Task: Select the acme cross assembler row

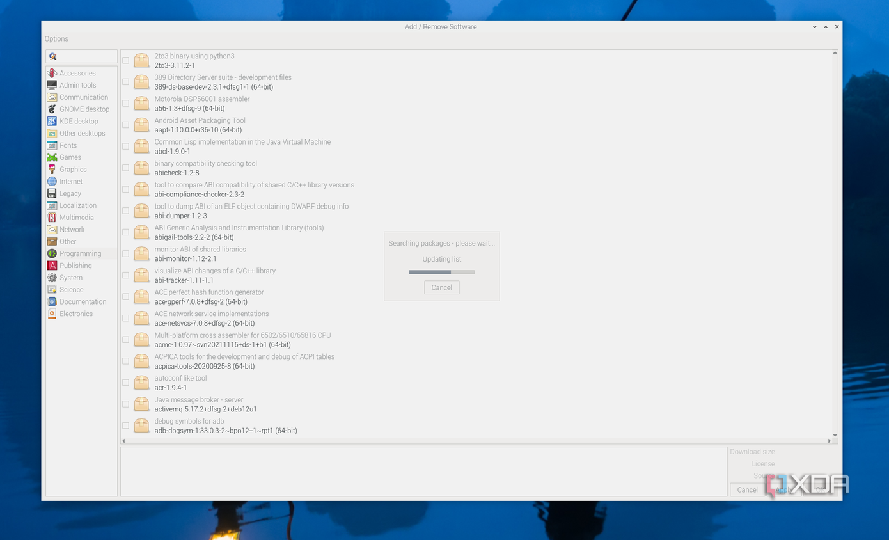Action: (476, 340)
